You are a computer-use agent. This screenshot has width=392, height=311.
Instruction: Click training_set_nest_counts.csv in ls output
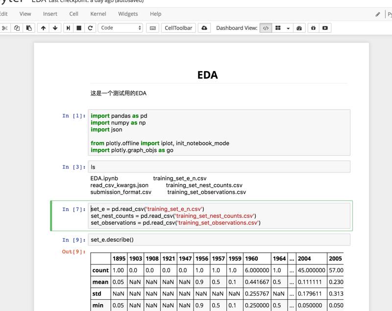(x=204, y=185)
